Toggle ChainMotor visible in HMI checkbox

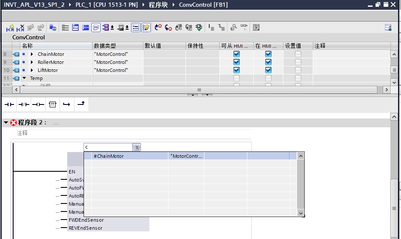pos(268,54)
